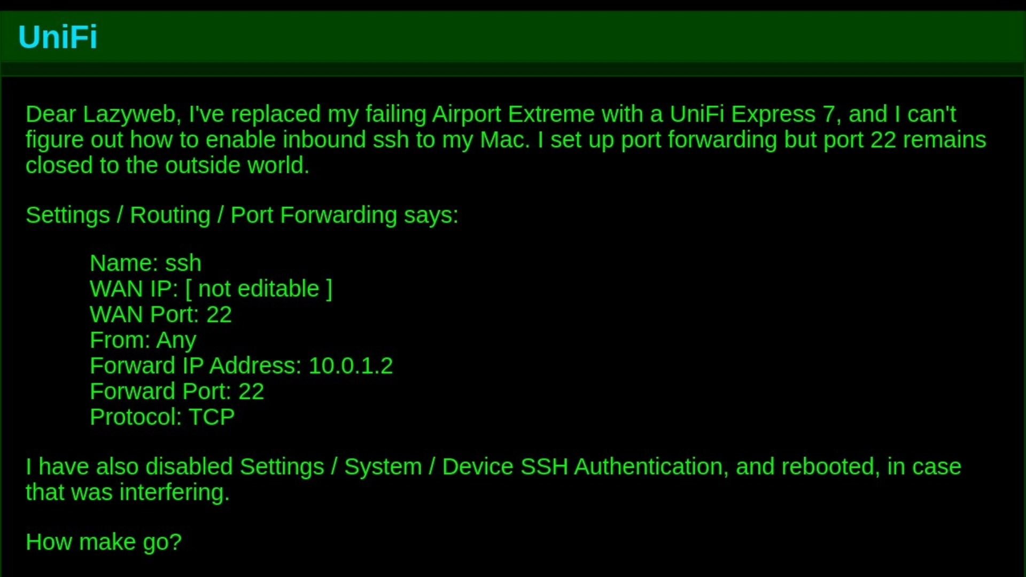Click 'Settings / System' in the last paragraph
The image size is (1026, 577).
coord(330,467)
